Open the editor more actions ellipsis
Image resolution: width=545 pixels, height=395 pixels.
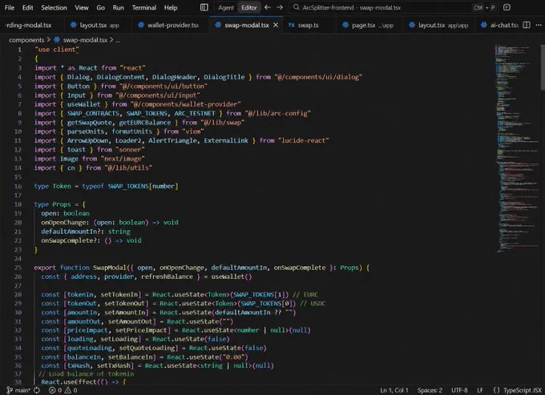click(539, 25)
